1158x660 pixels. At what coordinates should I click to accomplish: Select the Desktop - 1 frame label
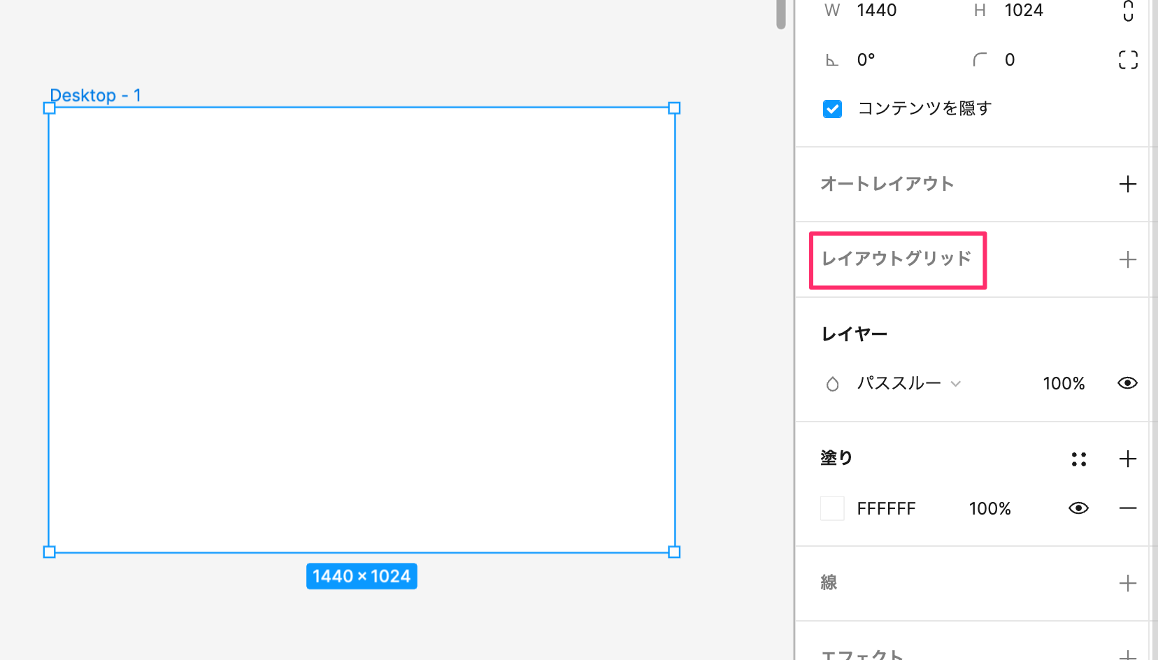(x=96, y=95)
